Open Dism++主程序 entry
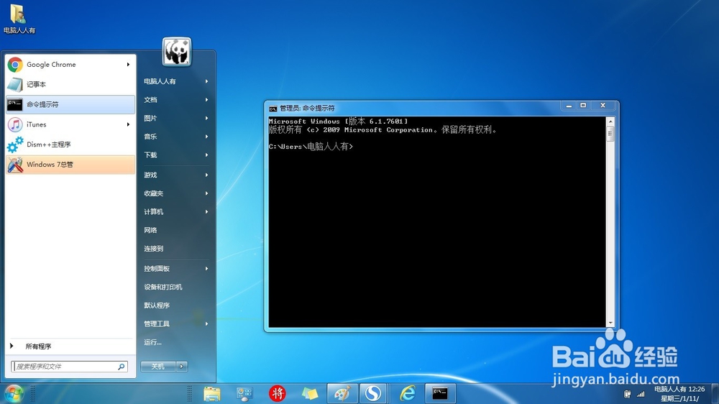 pyautogui.click(x=70, y=144)
